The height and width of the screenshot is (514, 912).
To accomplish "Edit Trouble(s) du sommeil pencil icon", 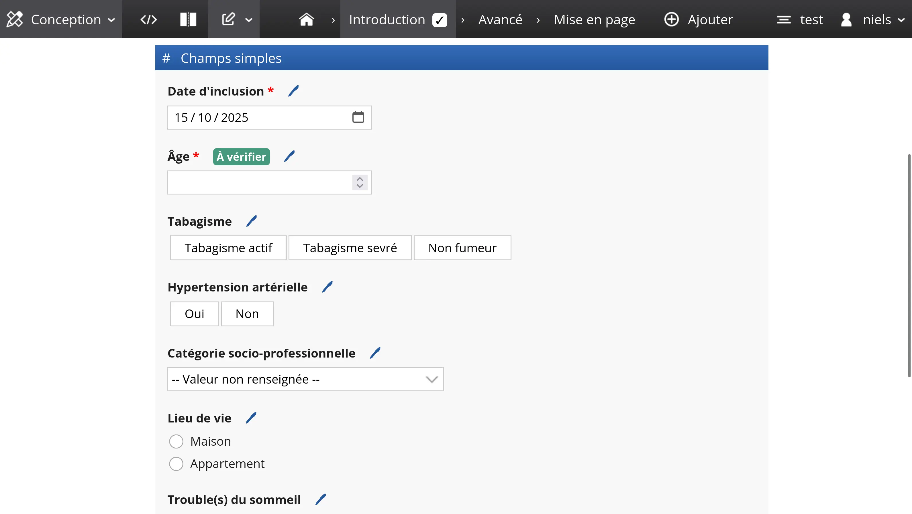I will tap(321, 499).
